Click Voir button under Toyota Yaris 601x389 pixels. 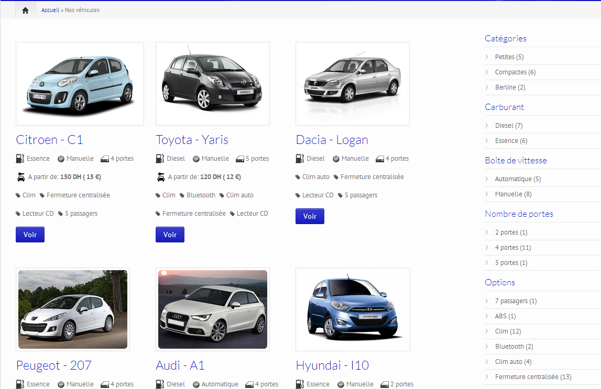click(170, 235)
